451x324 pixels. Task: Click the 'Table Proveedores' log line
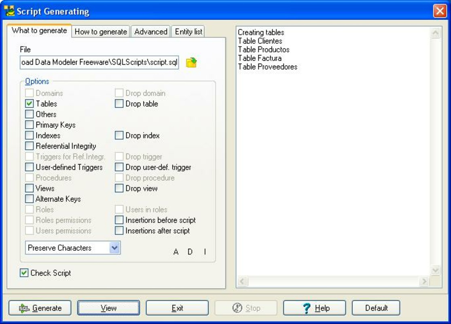click(267, 67)
